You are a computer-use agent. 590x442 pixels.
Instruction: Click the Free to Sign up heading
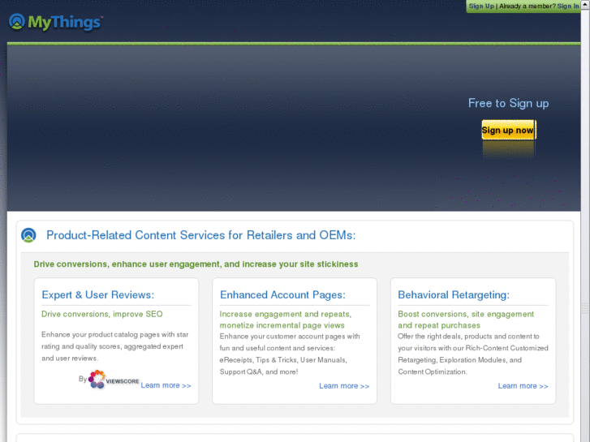[x=508, y=104]
